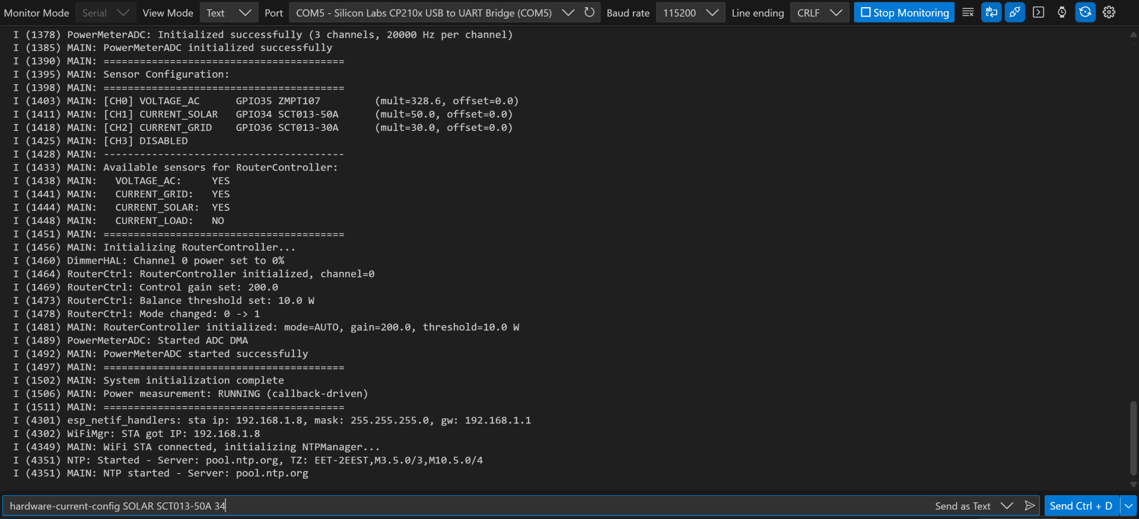This screenshot has width=1139, height=519.
Task: Open the View Mode Text dropdown
Action: (228, 12)
